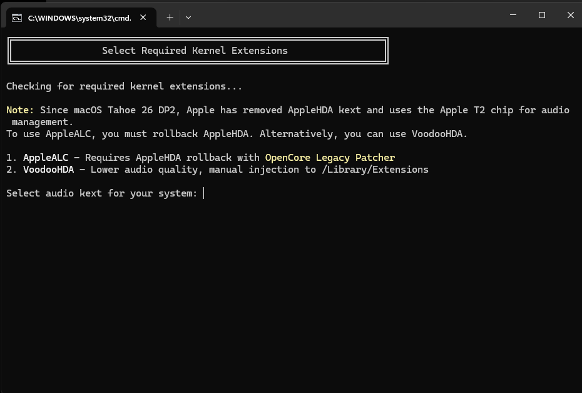Image resolution: width=582 pixels, height=393 pixels.
Task: Click the AppleALC option text
Action: pos(45,158)
